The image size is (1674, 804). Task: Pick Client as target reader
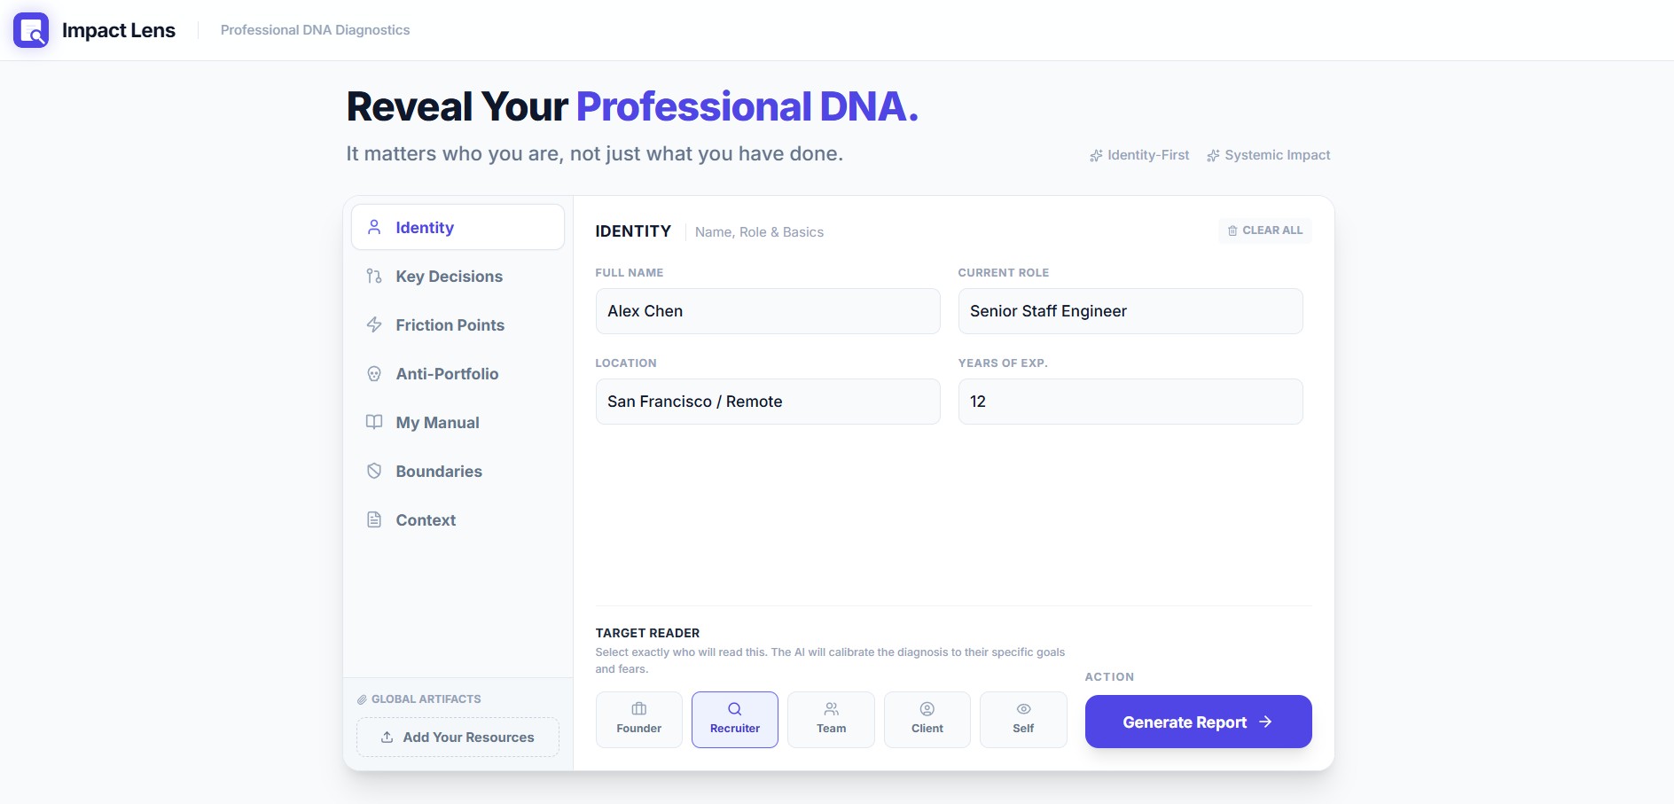pyautogui.click(x=927, y=719)
